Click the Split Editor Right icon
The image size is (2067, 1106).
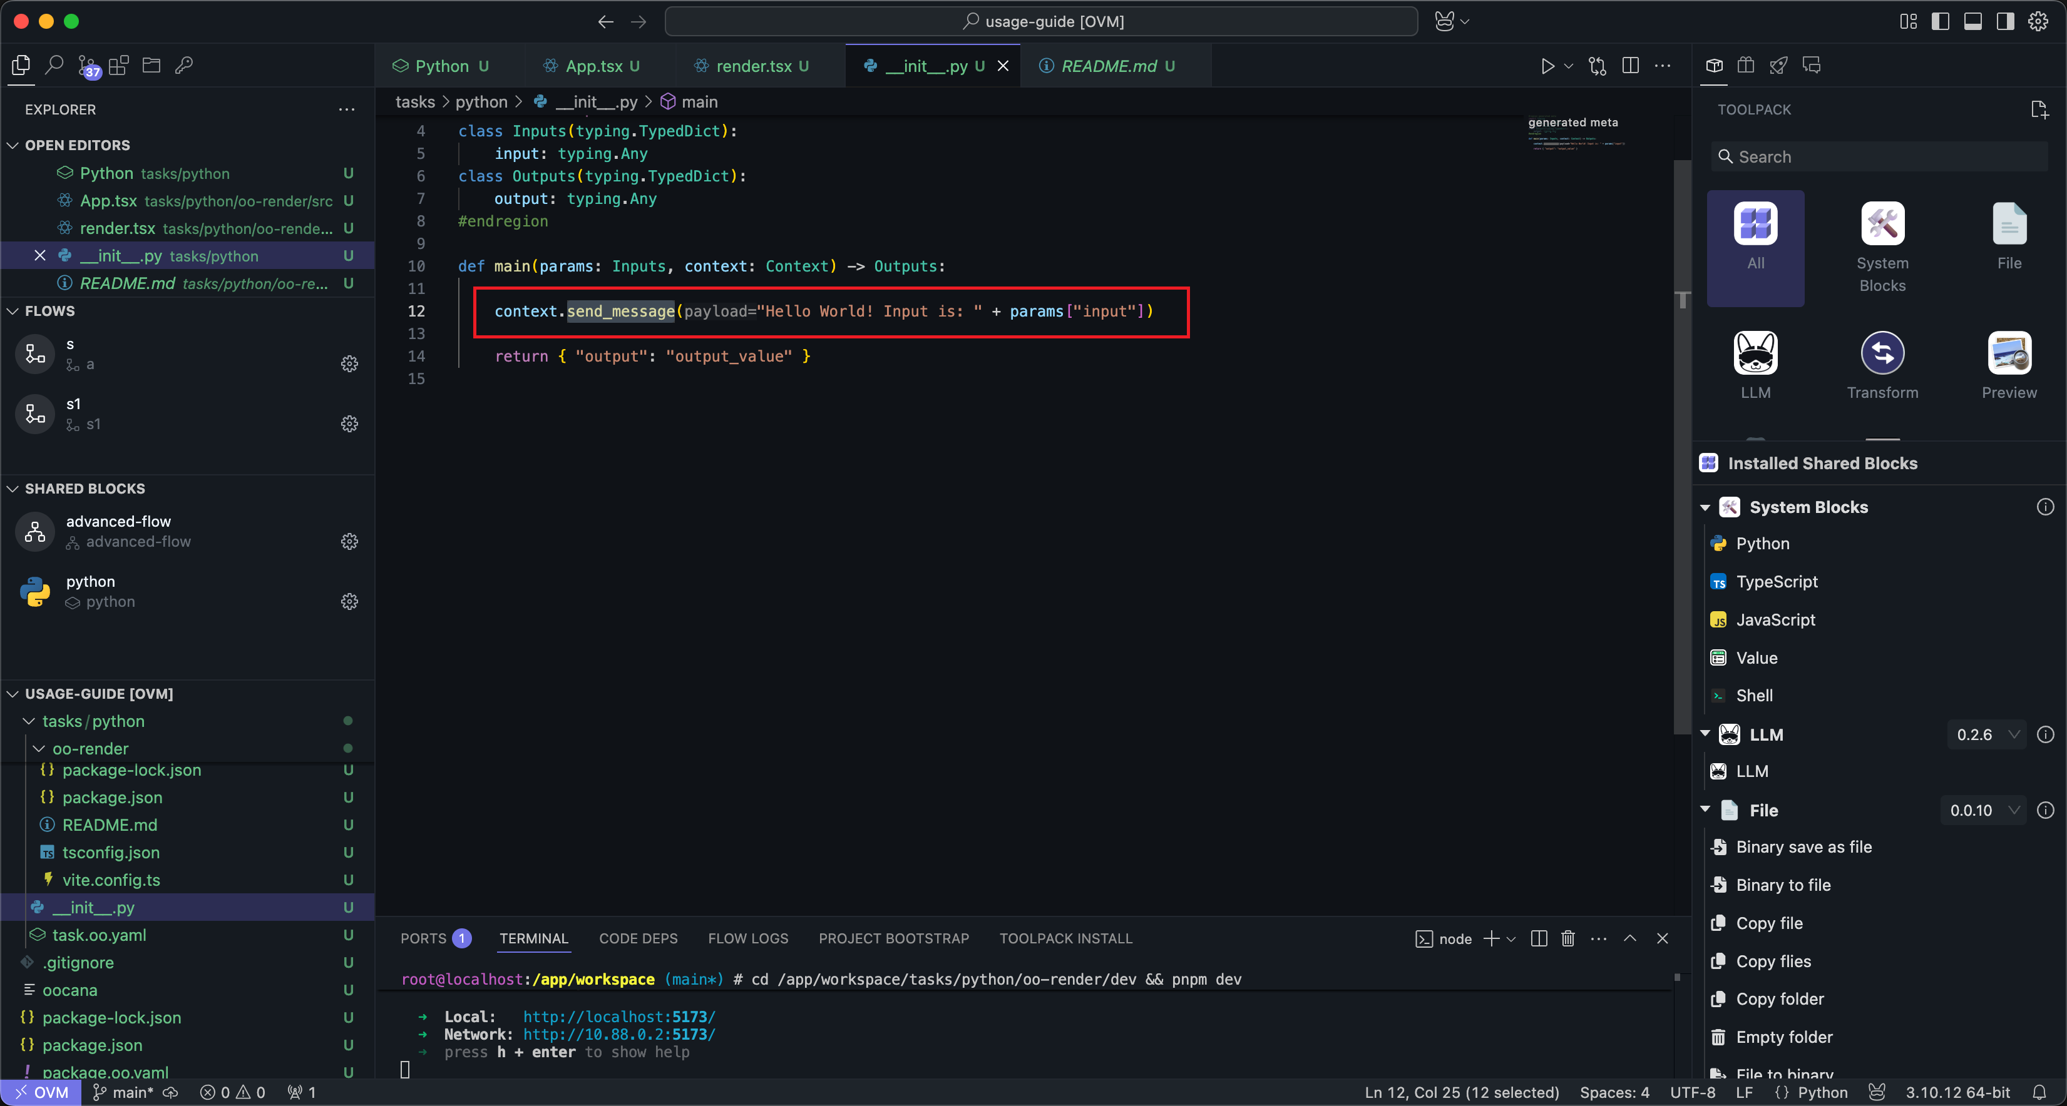click(x=1631, y=66)
